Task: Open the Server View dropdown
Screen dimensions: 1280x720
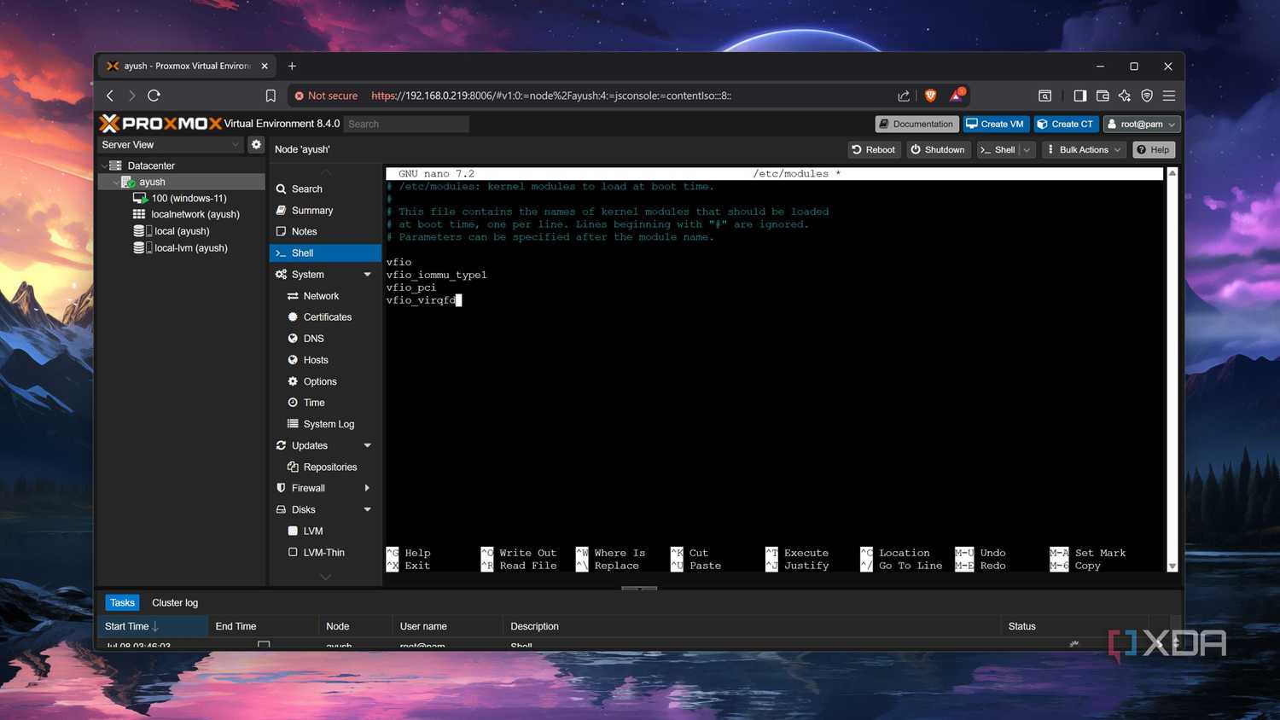Action: point(171,145)
